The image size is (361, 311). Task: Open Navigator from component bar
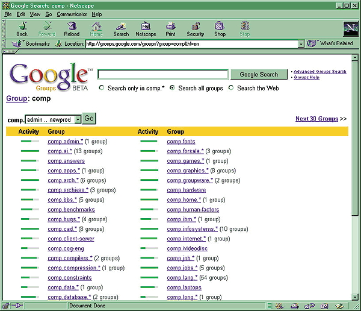point(280,306)
